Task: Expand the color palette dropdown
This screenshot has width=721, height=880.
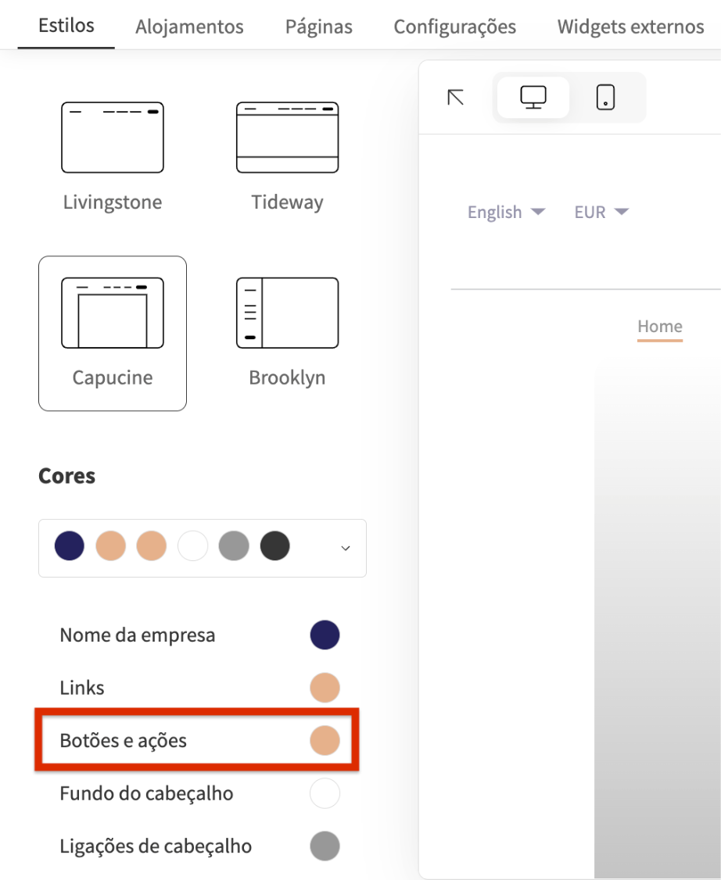Action: click(x=346, y=548)
